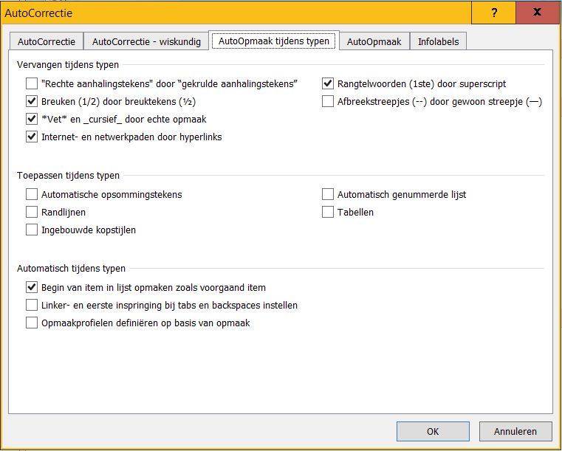Enable Automatisch genummerde lijst checkbox
Viewport: 562px width, 451px height.
click(329, 195)
